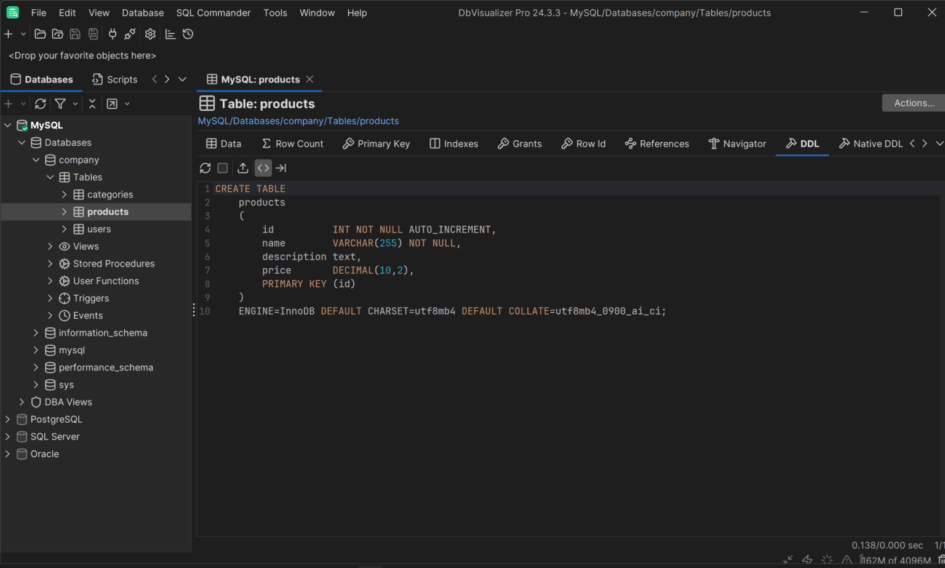Image resolution: width=945 pixels, height=568 pixels.
Task: Expand the information_schema database node
Action: click(x=36, y=332)
